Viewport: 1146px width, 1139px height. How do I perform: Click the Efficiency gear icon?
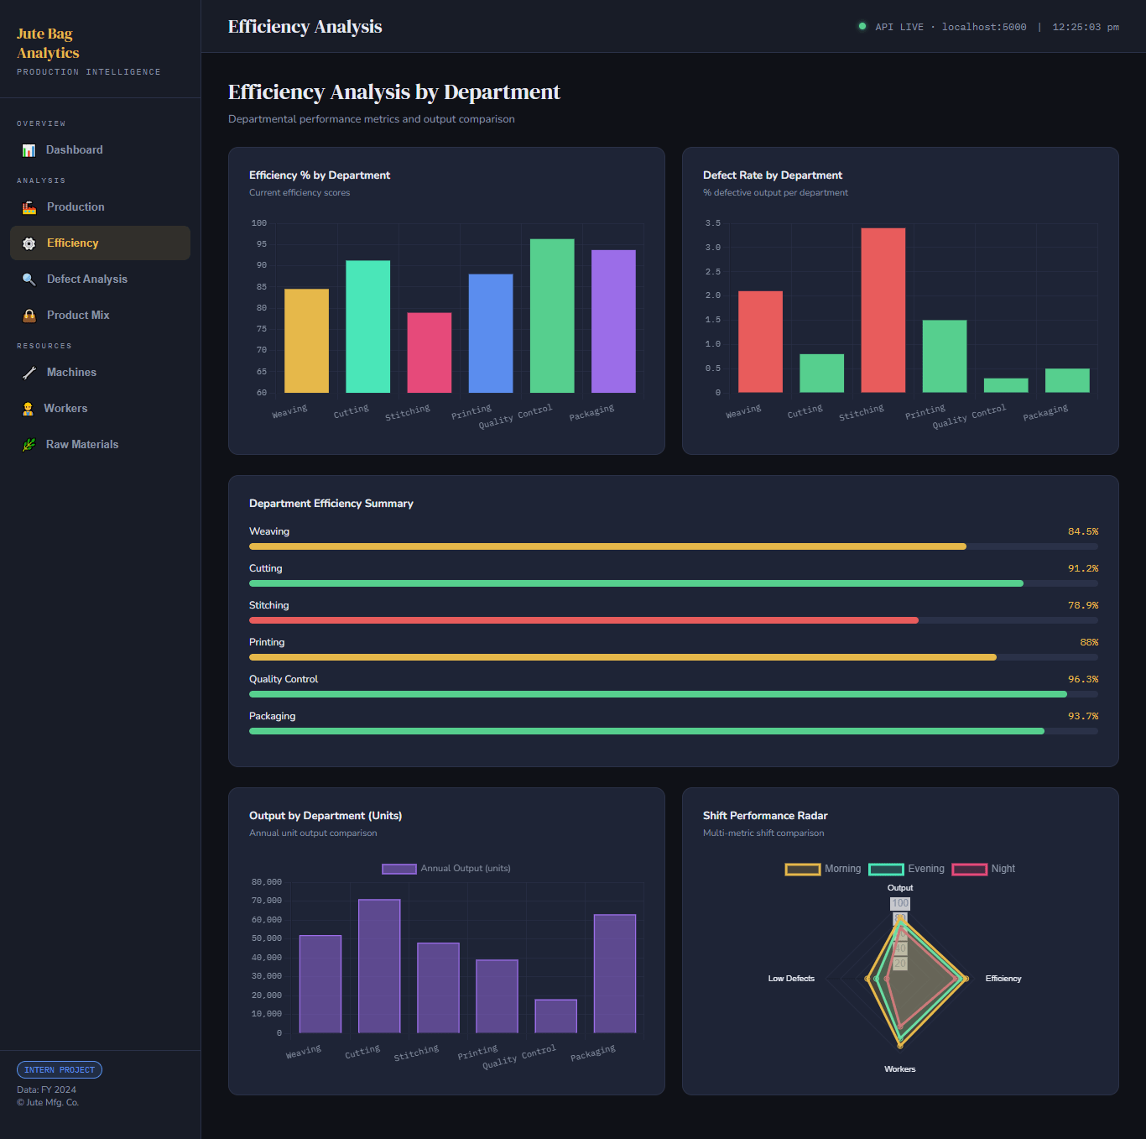29,243
